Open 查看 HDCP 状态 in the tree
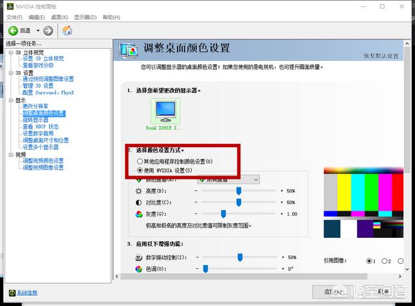The image size is (415, 306). coord(40,127)
